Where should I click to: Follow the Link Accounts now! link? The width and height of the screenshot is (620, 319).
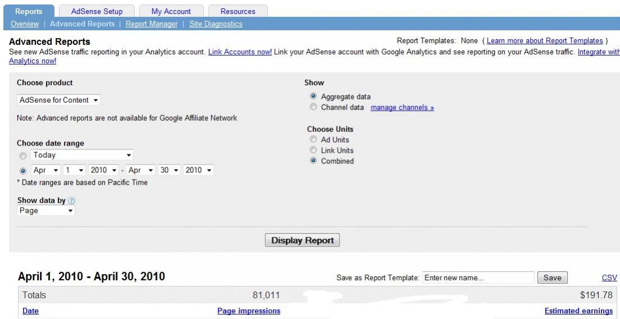(240, 52)
